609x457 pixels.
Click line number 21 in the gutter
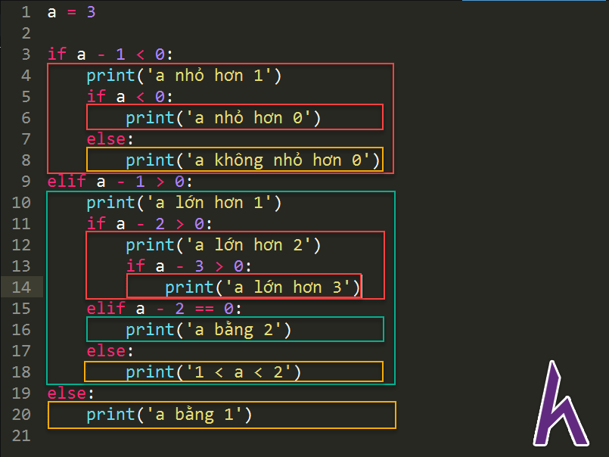coord(21,436)
